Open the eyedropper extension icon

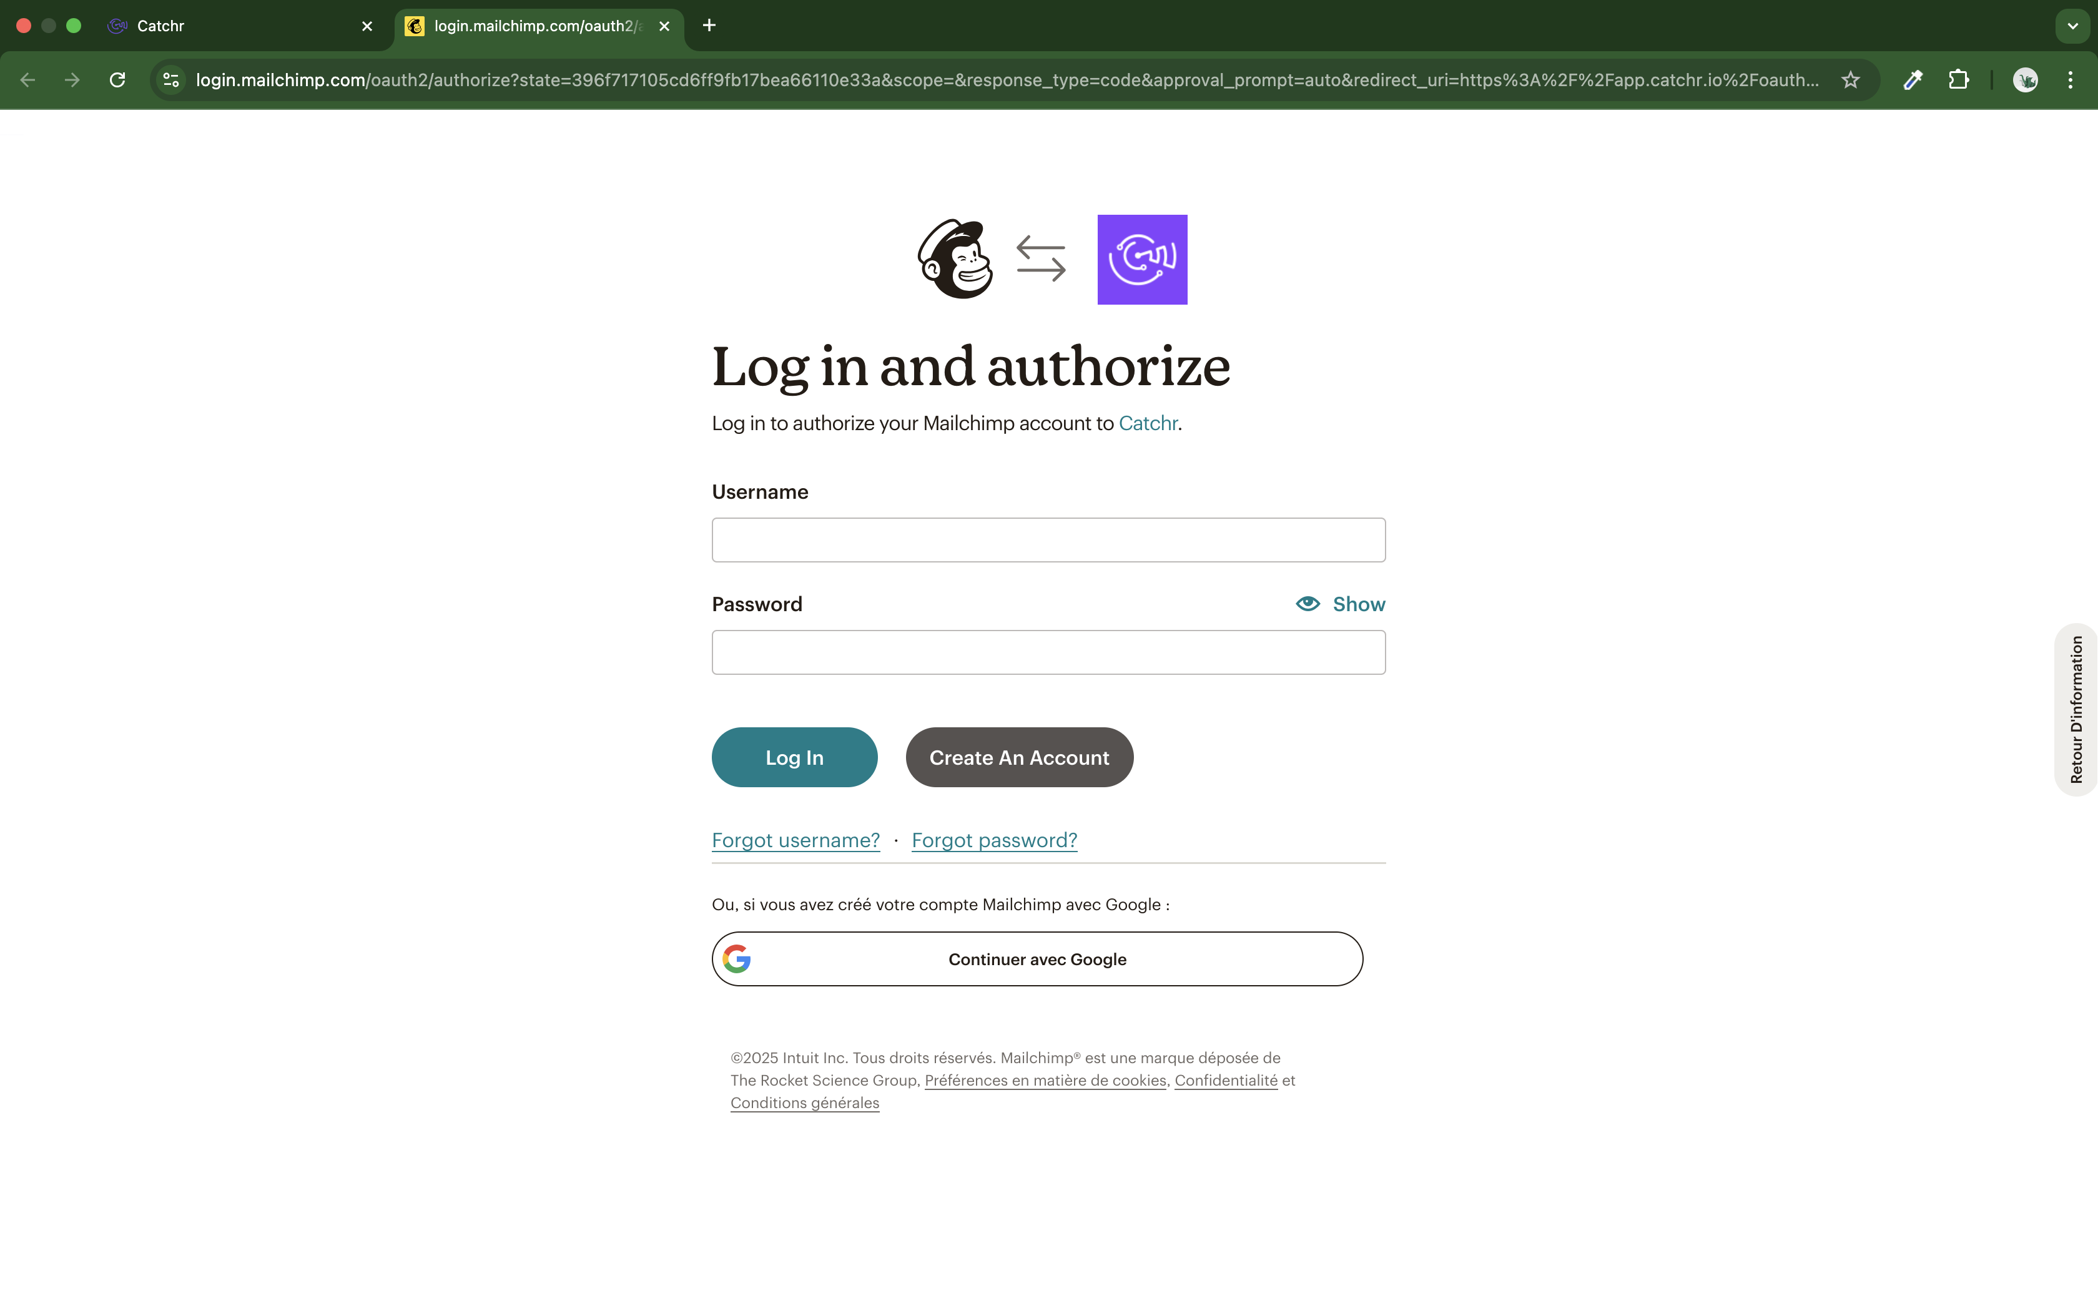[1913, 80]
